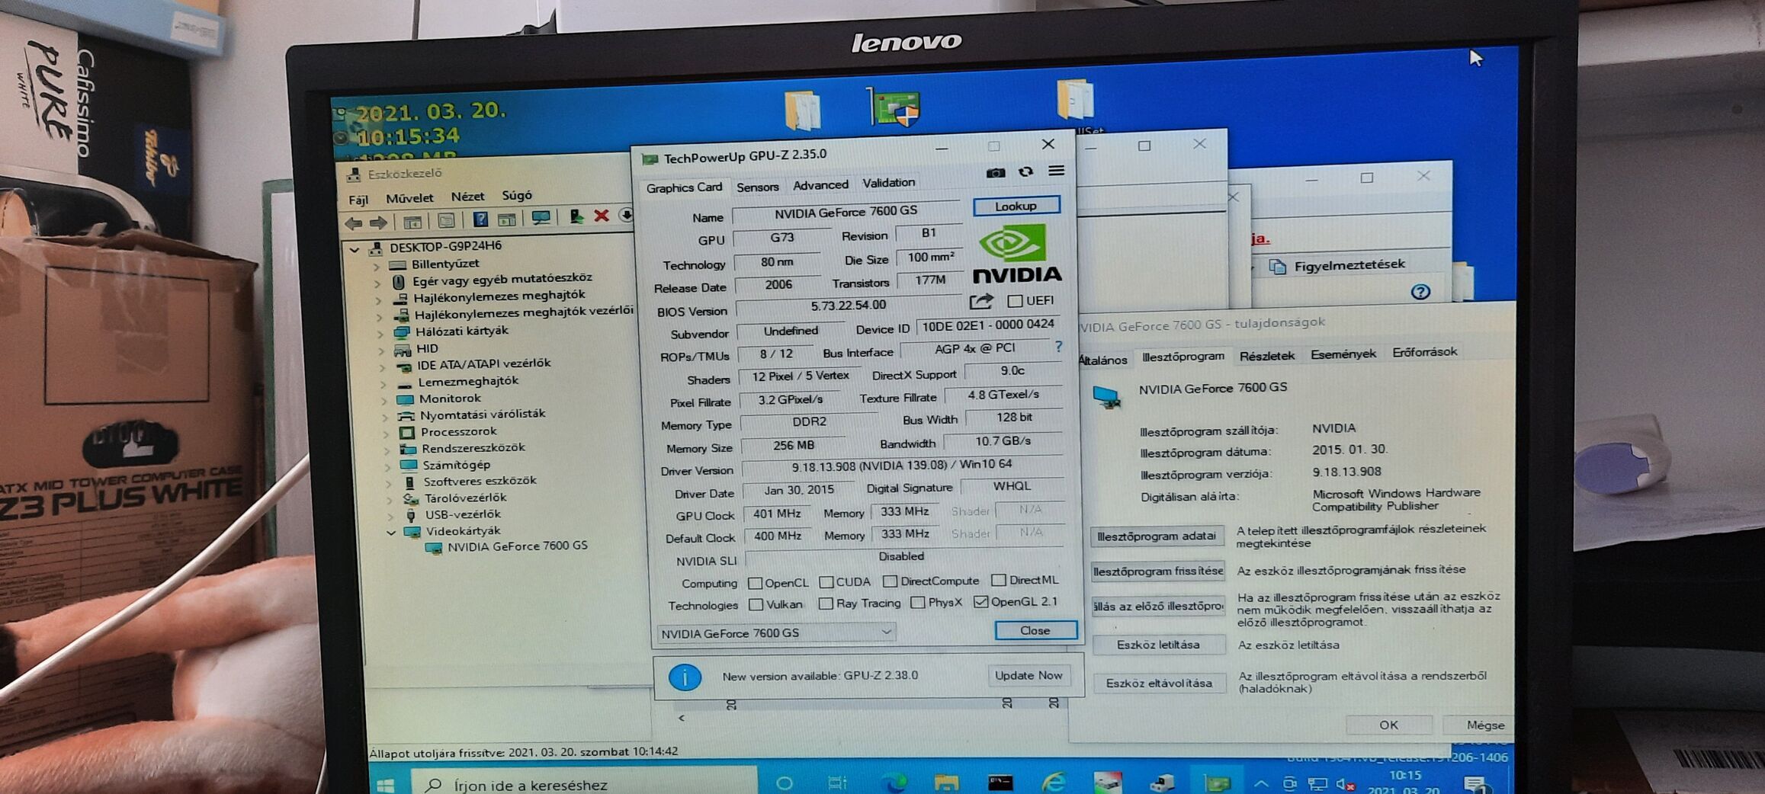This screenshot has width=1765, height=794.
Task: Click the muted volume tray icon
Action: 1346,785
